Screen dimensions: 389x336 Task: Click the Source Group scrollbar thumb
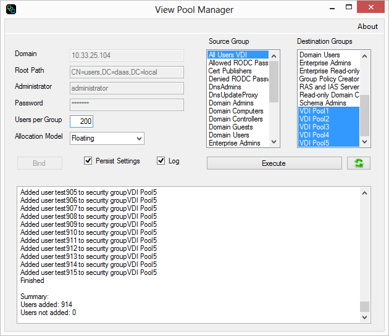click(274, 81)
